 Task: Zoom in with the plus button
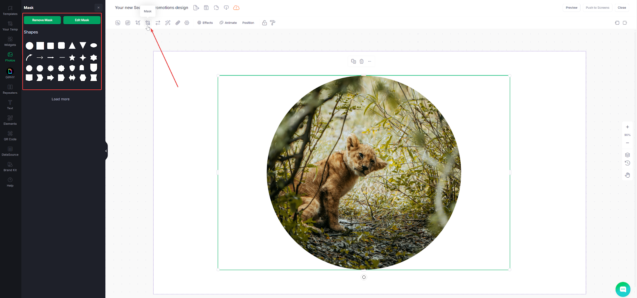point(627,127)
